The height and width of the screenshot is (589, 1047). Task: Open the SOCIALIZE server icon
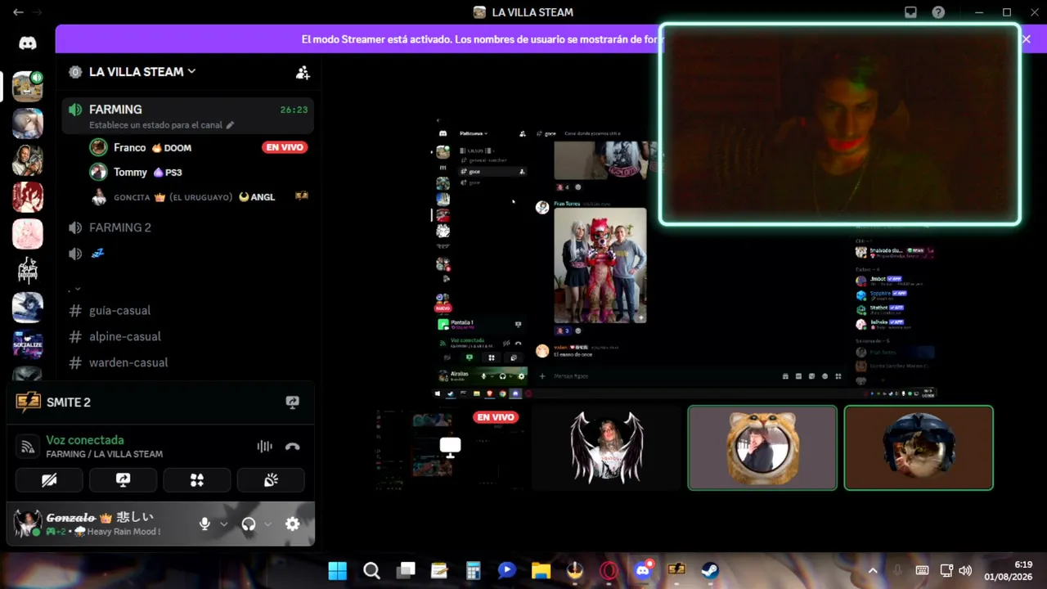click(28, 344)
